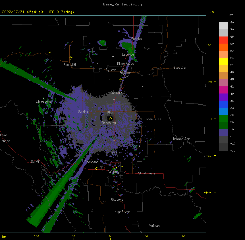Click the blue 33-36 dBZ legend swatch
The image size is (245, 240).
click(x=223, y=104)
